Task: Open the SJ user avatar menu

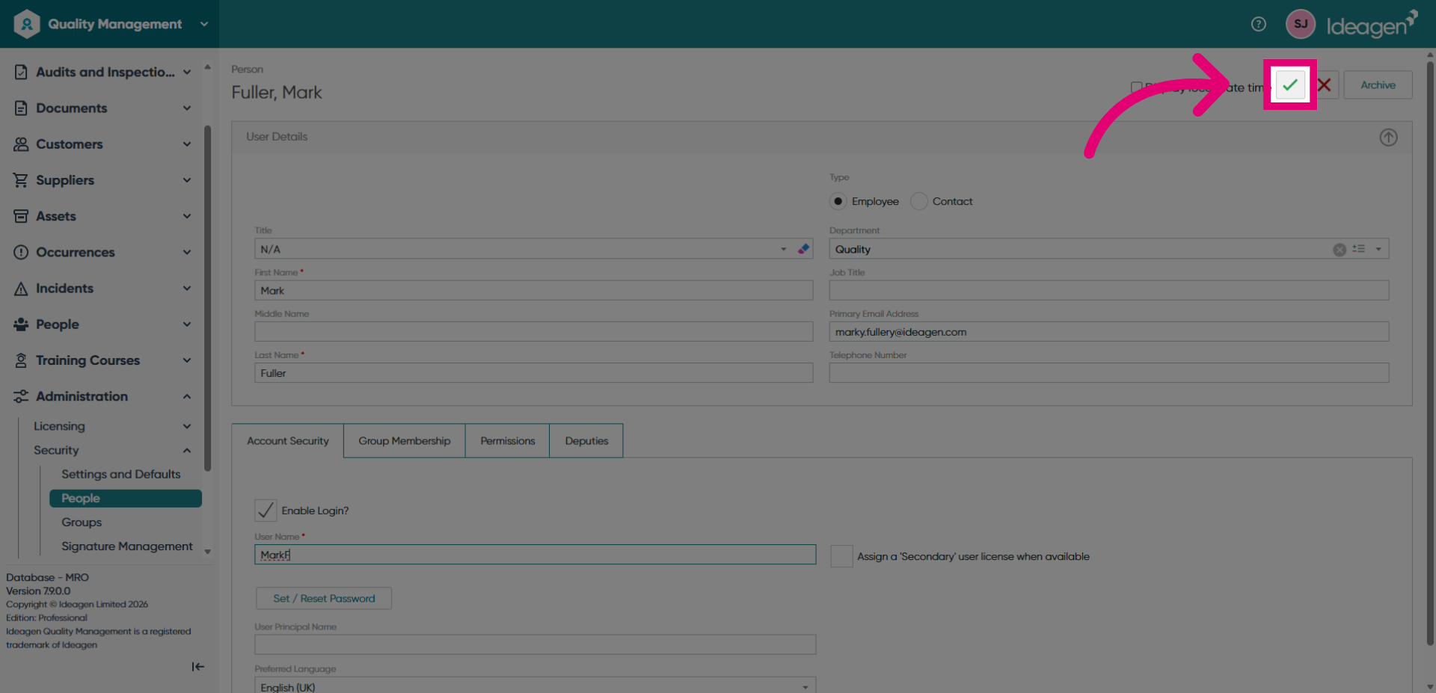Action: (x=1301, y=24)
